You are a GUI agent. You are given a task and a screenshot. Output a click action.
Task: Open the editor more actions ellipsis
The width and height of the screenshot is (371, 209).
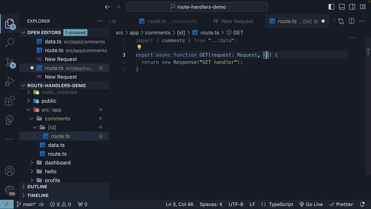click(x=362, y=21)
